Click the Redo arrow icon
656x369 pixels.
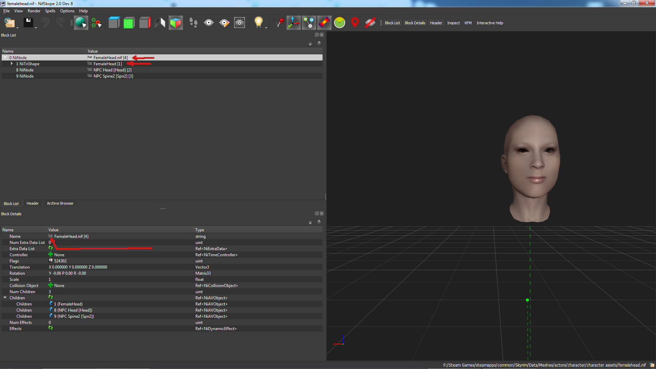pyautogui.click(x=60, y=23)
